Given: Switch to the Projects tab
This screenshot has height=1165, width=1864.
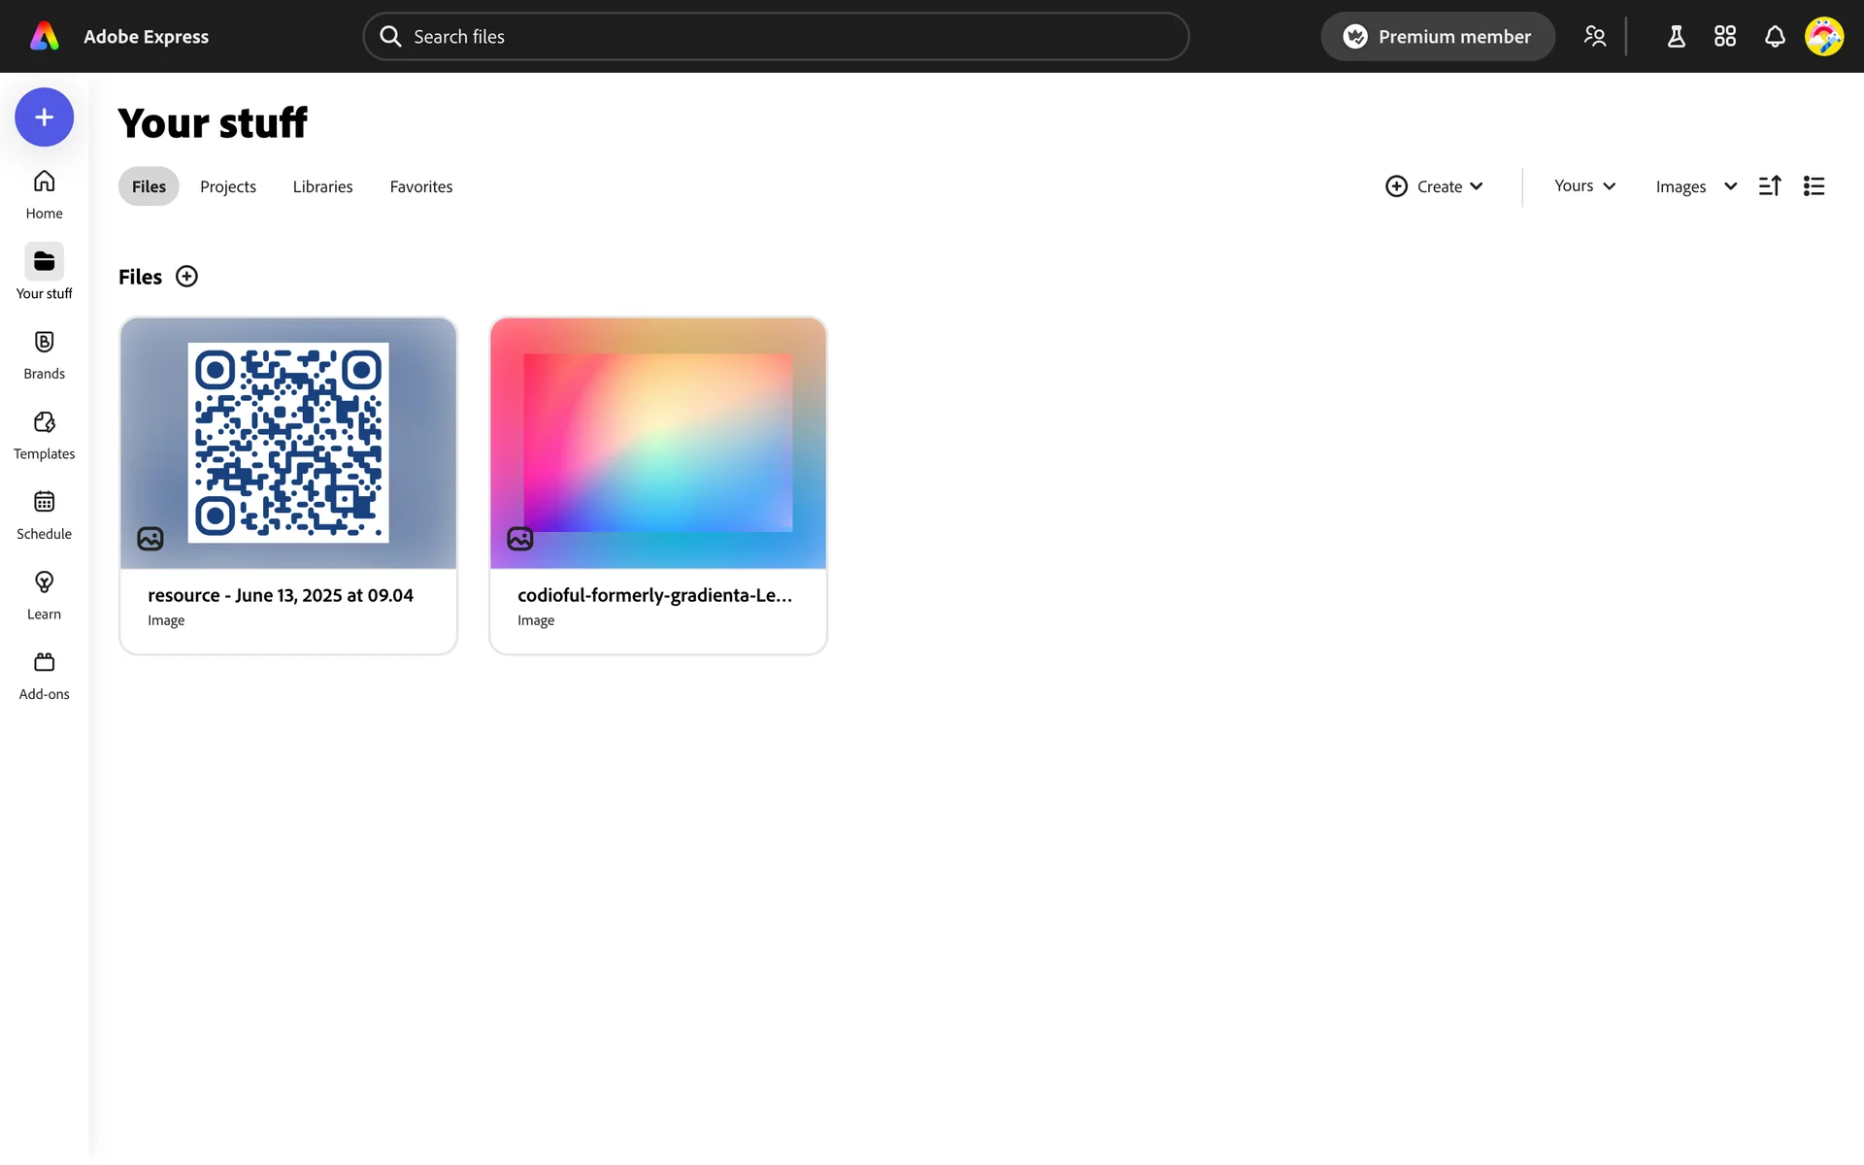Looking at the screenshot, I should point(228,186).
